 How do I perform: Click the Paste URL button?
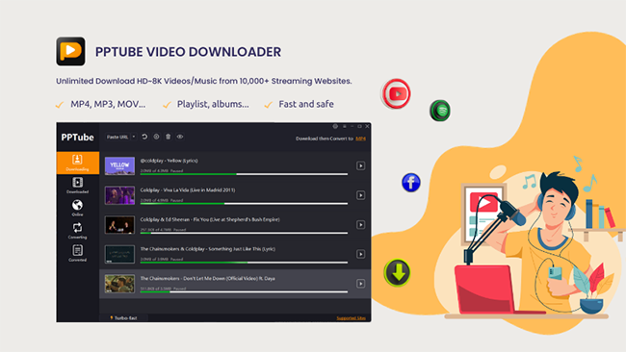pyautogui.click(x=117, y=137)
